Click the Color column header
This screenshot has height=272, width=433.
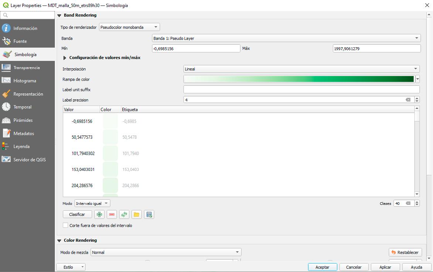[110, 110]
